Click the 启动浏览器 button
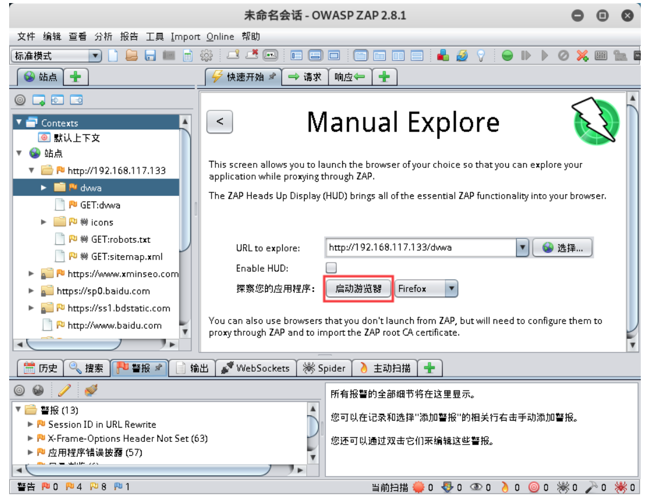Viewport: 652px width, 502px height. (358, 289)
